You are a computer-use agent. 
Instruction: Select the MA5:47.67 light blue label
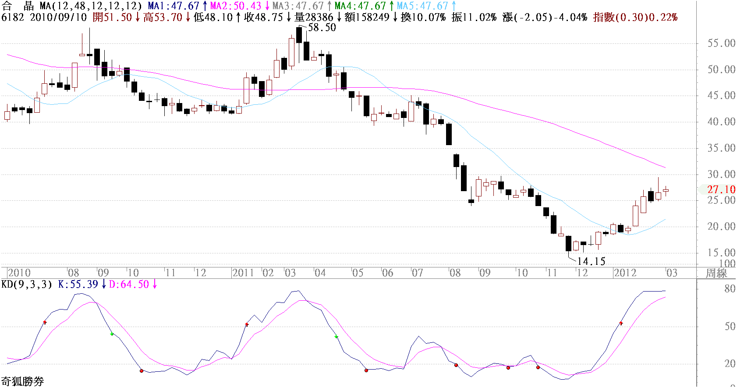(x=422, y=6)
